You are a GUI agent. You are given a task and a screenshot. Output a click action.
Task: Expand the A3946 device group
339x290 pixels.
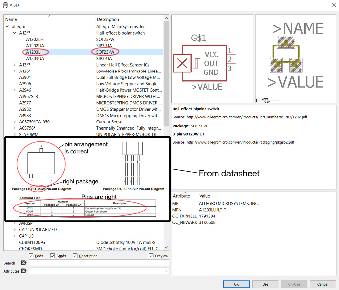(x=14, y=90)
